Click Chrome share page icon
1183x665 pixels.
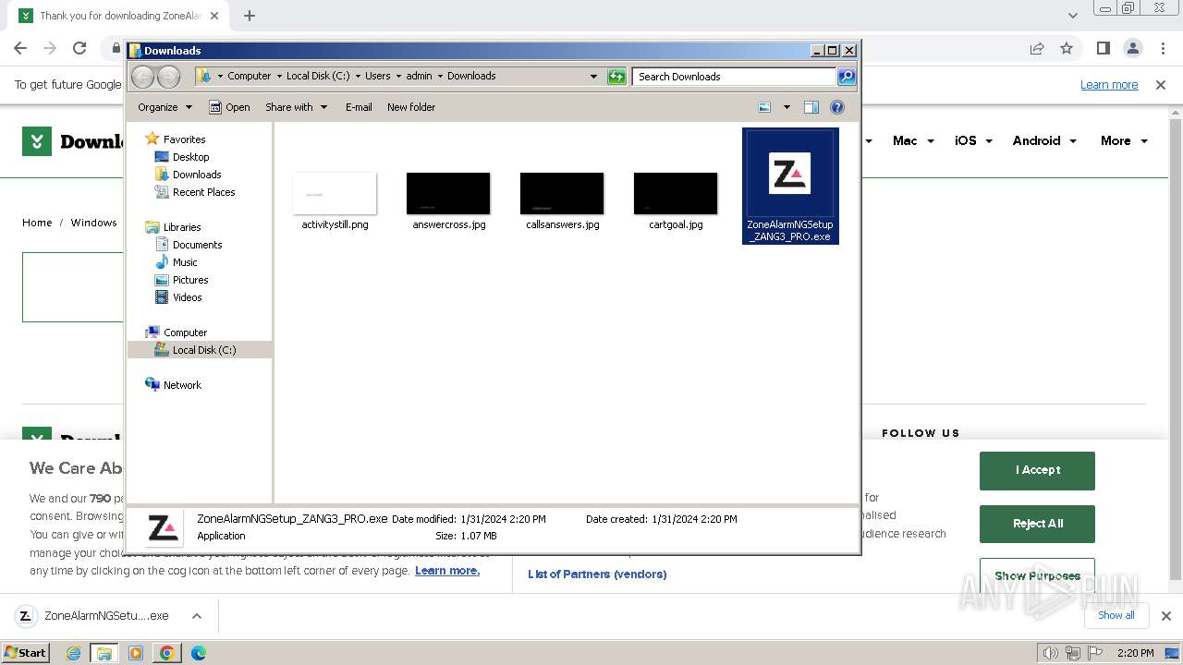[x=1037, y=48]
